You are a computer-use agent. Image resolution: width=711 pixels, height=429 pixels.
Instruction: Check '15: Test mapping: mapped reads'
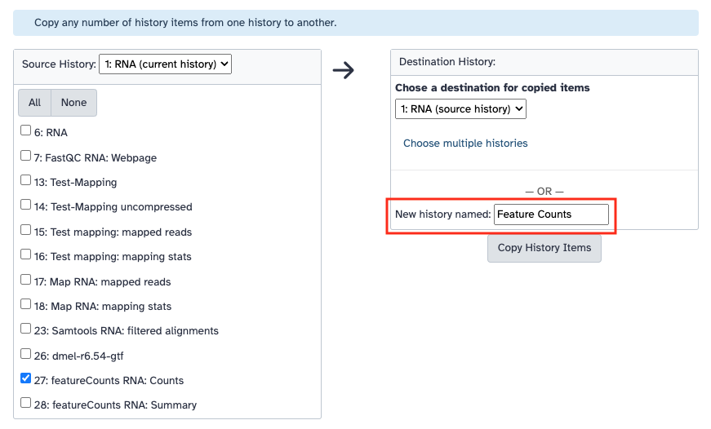pos(26,230)
